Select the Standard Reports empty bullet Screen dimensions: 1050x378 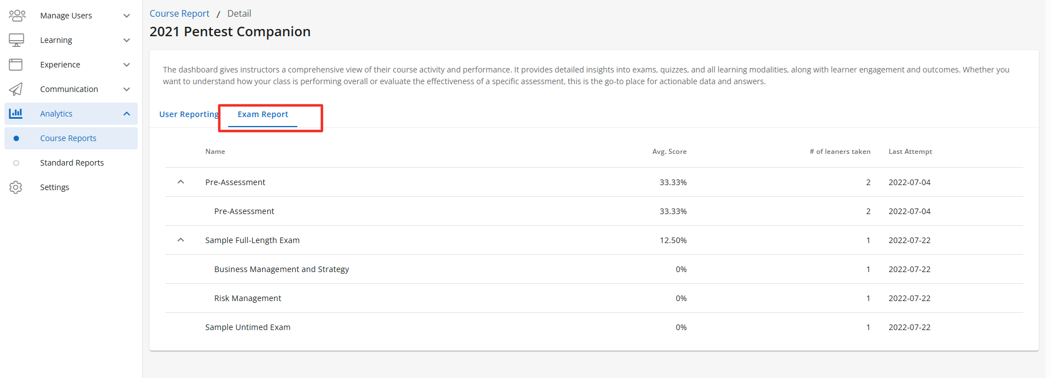point(16,163)
